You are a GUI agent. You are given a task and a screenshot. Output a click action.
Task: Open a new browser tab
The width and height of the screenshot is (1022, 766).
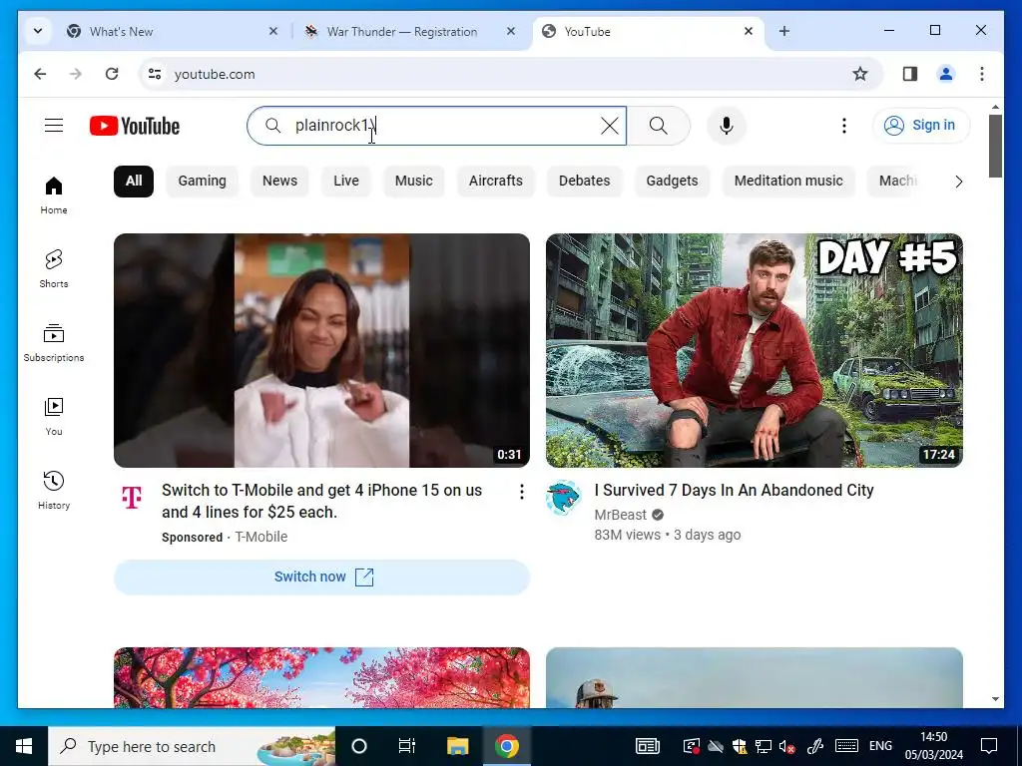click(784, 31)
